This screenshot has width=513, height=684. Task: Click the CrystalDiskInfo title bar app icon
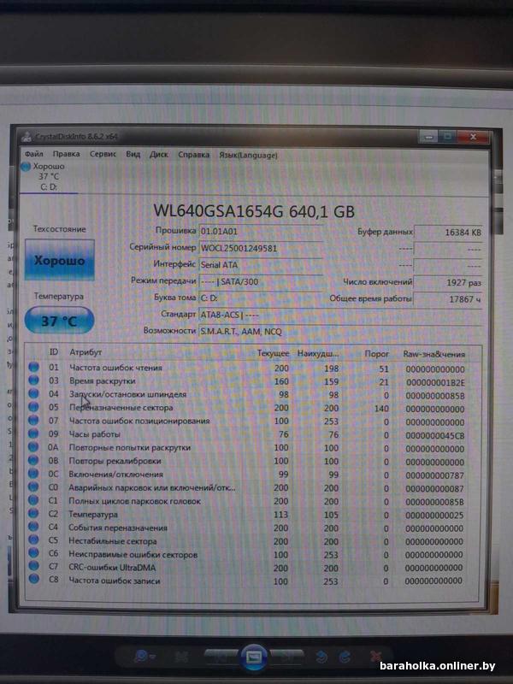(27, 136)
